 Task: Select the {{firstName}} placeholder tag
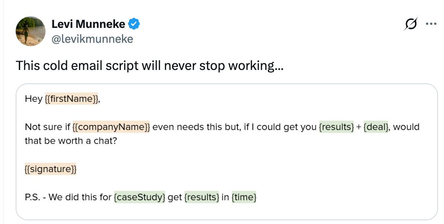point(71,99)
